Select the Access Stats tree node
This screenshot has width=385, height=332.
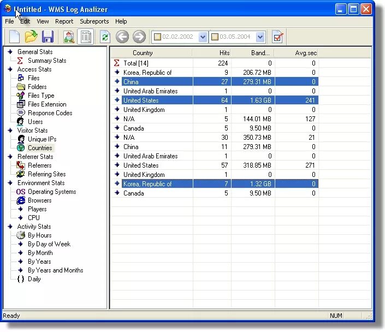(34, 69)
